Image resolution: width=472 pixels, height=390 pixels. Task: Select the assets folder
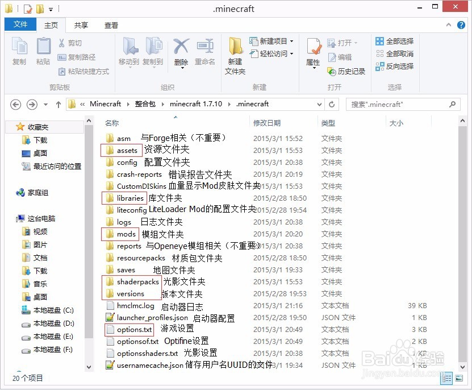(122, 151)
